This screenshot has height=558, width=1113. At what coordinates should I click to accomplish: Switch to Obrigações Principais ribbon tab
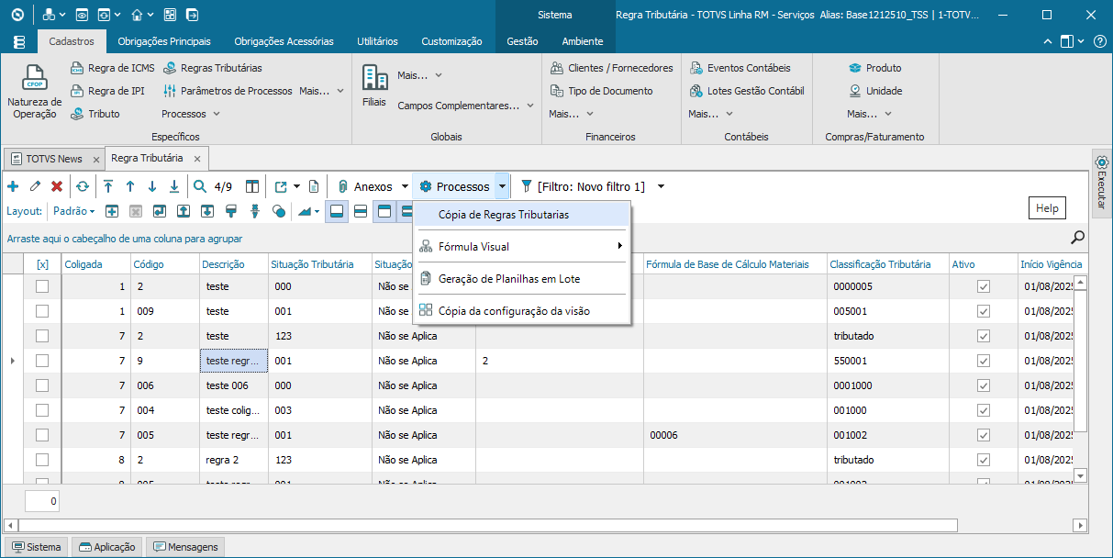click(164, 41)
